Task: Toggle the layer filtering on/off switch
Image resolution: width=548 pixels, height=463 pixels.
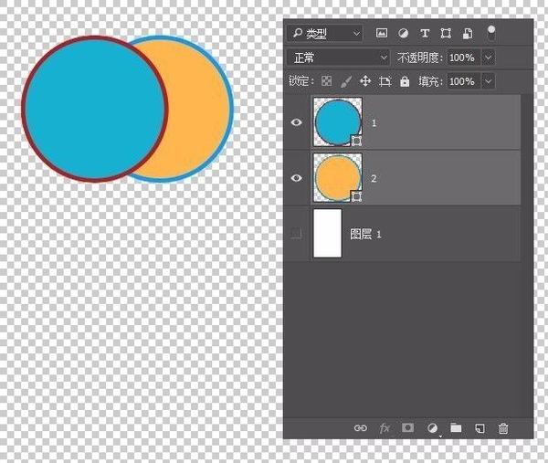Action: 491,34
